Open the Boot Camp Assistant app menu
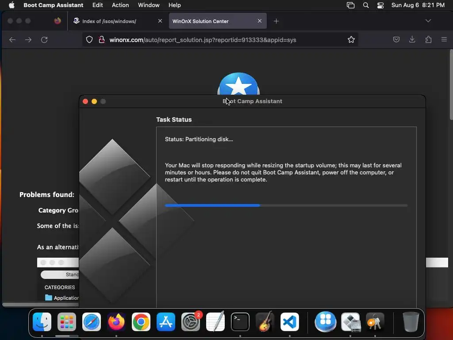 (x=54, y=5)
